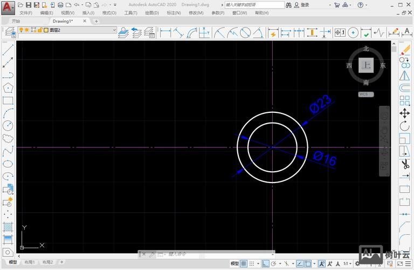This screenshot has width=414, height=270.
Task: Click the keyword search input field
Action: point(253,5)
